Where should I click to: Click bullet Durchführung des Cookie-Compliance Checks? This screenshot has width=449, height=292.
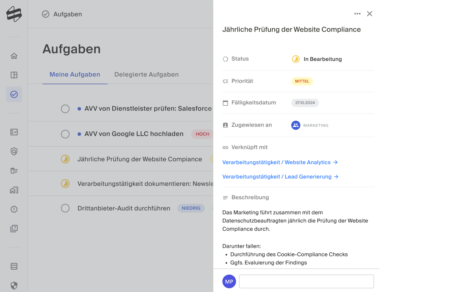(289, 255)
